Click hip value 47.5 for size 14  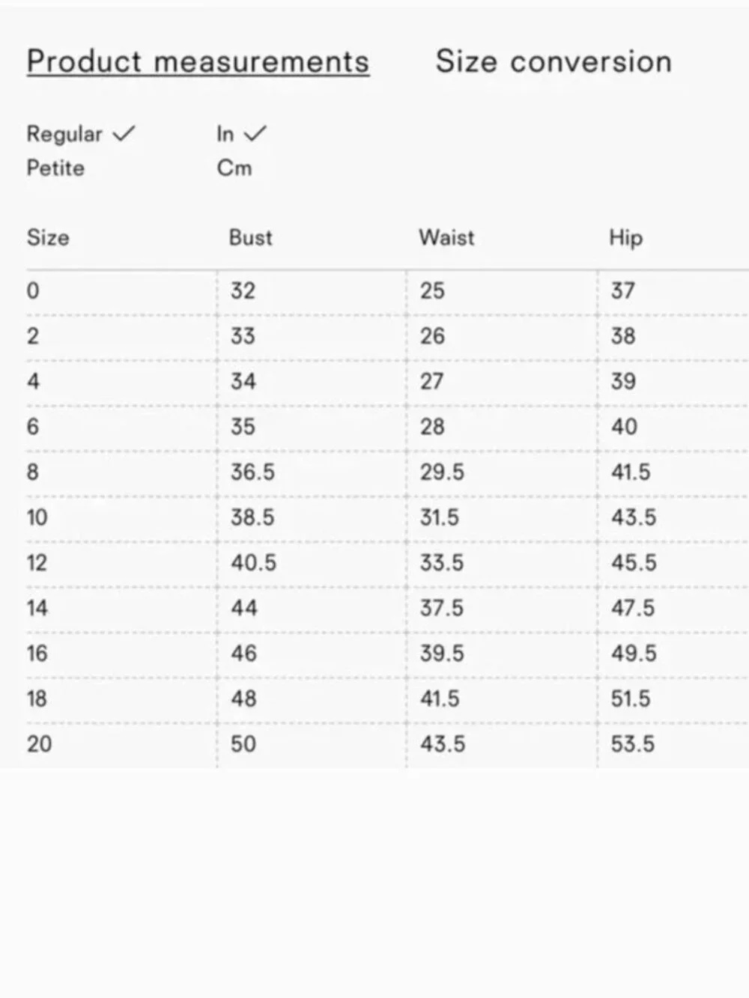[x=633, y=608]
